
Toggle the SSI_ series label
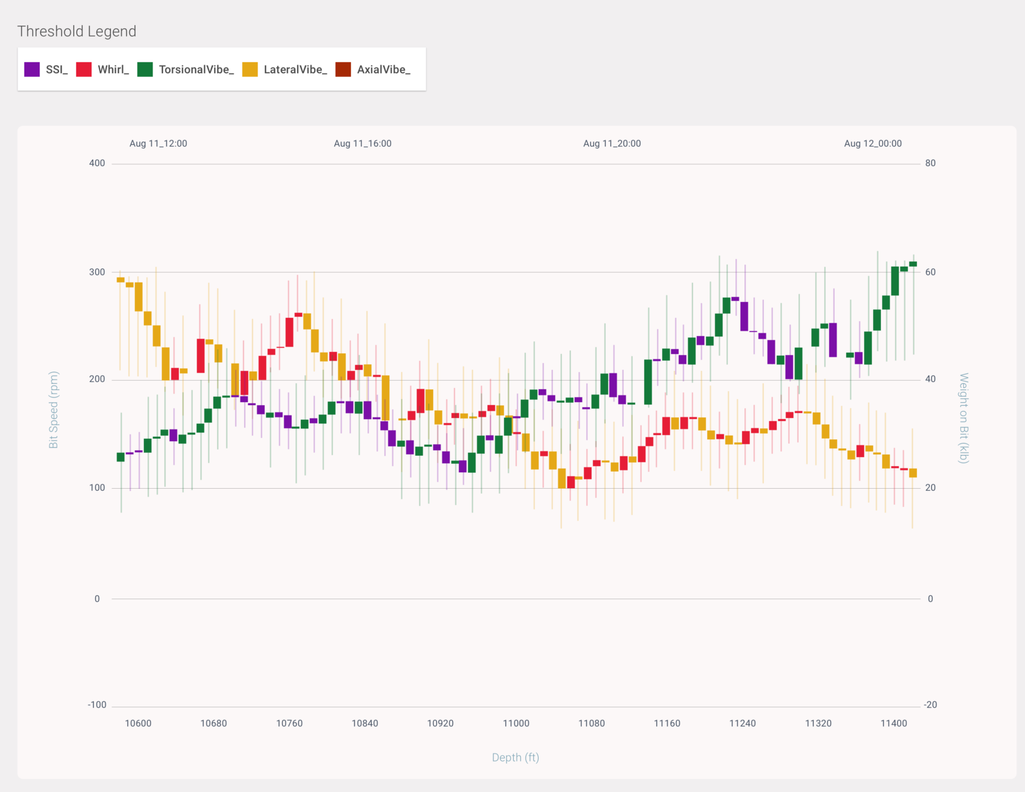click(x=57, y=70)
